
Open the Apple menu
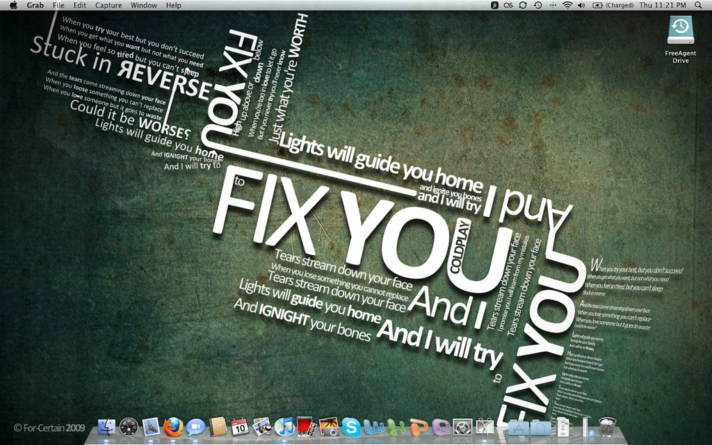click(x=14, y=6)
